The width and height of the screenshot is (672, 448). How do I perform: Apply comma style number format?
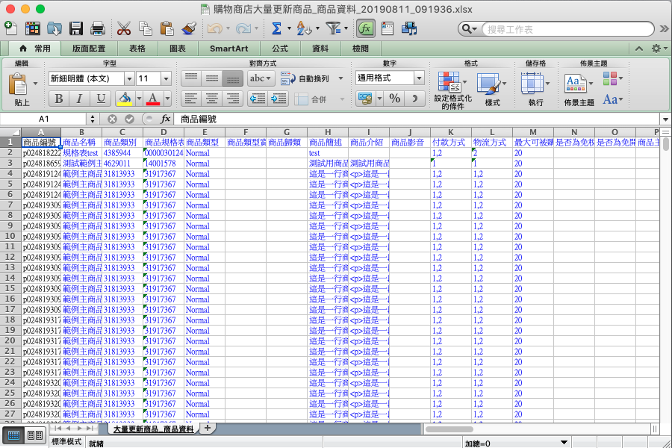point(414,99)
